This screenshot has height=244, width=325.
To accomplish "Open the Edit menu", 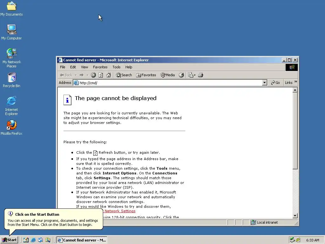I will pyautogui.click(x=73, y=67).
